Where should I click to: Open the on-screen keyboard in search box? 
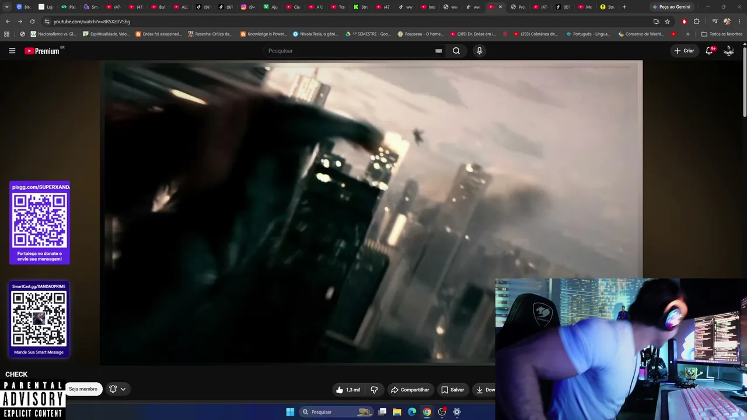point(438,51)
